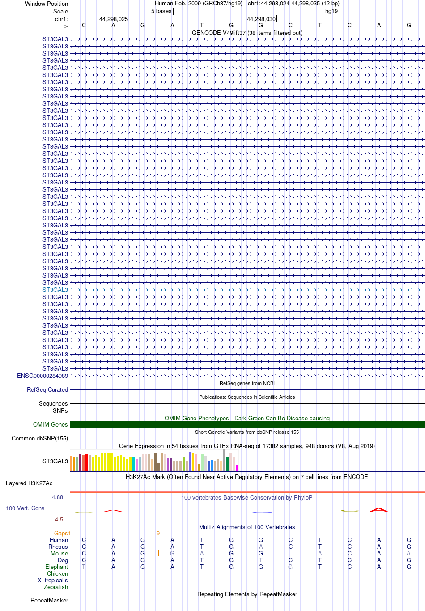The height and width of the screenshot is (611, 425).
Task: Click the orange first bar in GTEx chart
Action: pyautogui.click(x=71, y=463)
